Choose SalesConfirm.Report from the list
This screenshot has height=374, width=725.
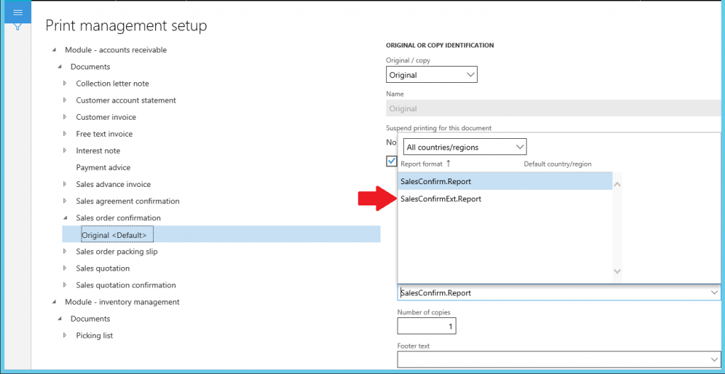tap(505, 181)
